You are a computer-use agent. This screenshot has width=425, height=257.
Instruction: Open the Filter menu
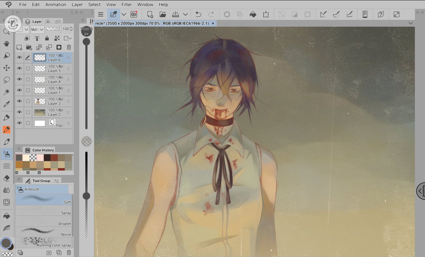pos(127,5)
